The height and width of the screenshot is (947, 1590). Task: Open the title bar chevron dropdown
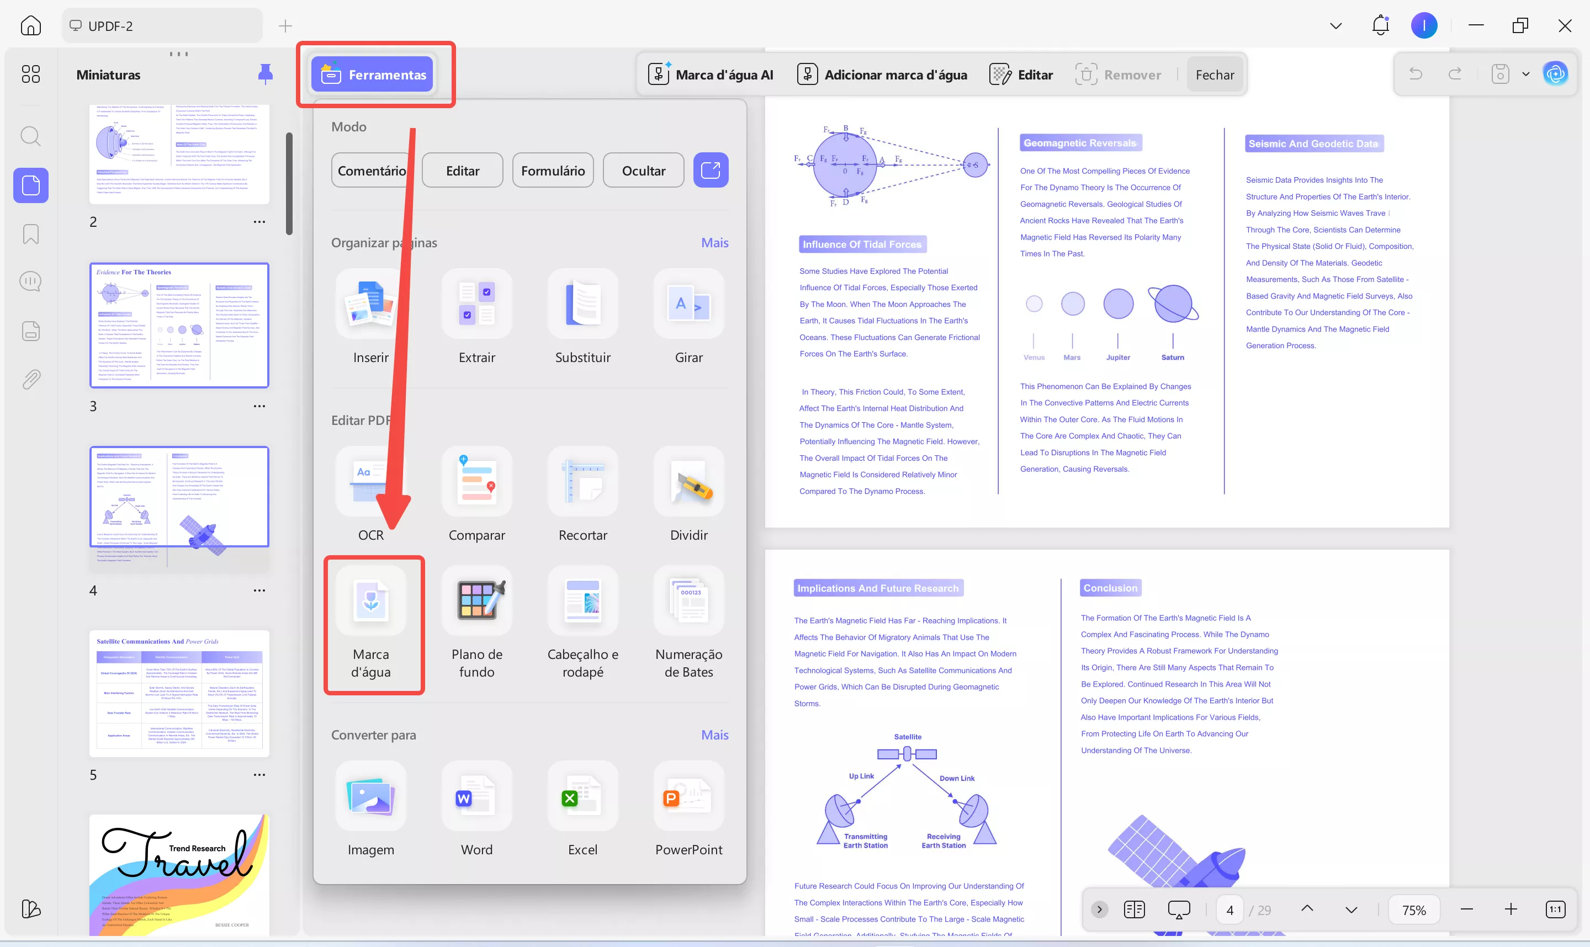click(x=1335, y=25)
